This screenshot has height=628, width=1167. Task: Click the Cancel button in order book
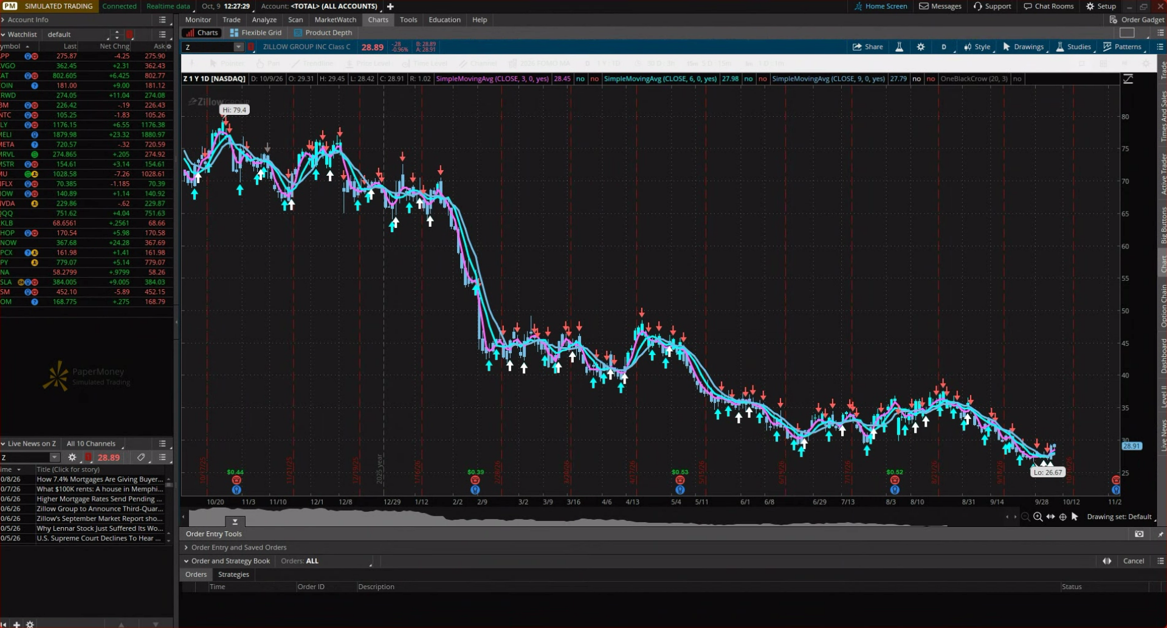pos(1133,561)
